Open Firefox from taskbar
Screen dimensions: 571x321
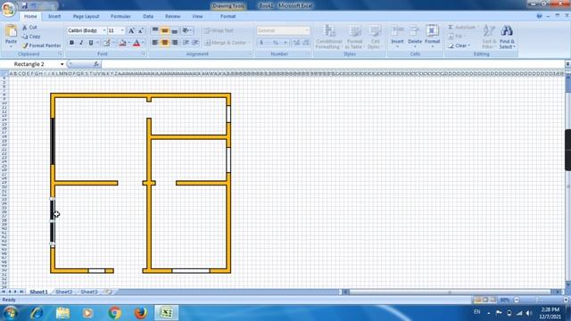point(141,313)
